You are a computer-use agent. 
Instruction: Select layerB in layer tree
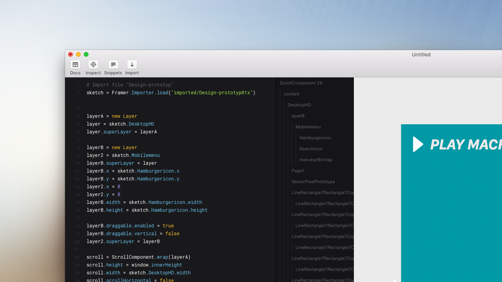(x=298, y=116)
